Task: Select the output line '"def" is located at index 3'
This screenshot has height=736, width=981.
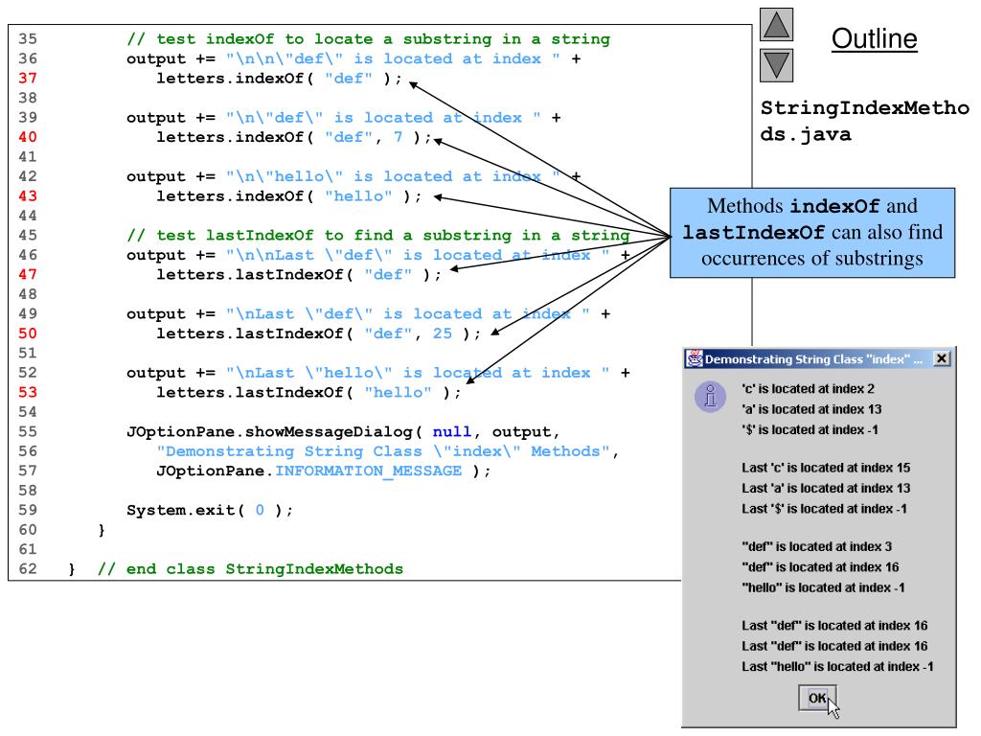Action: point(816,546)
